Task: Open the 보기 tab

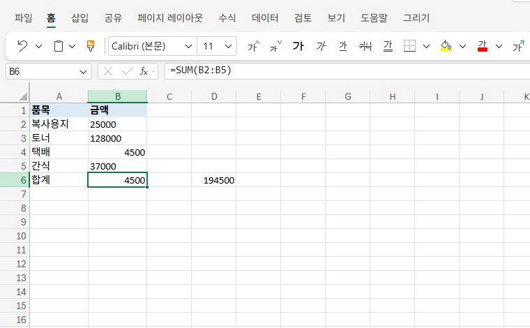Action: 336,17
